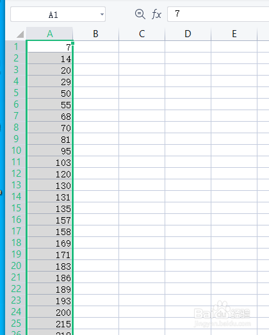This screenshot has width=269, height=335.
Task: Select row 13 header
Action: click(x=16, y=185)
